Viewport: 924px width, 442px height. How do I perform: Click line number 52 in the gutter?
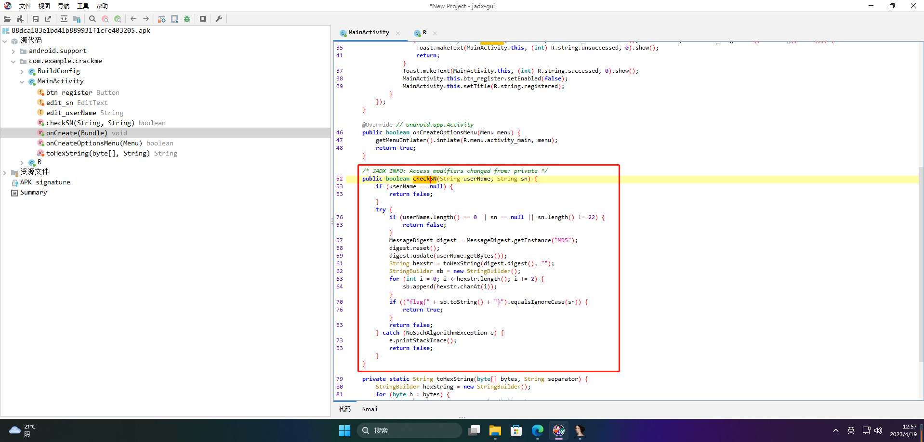[x=340, y=179]
